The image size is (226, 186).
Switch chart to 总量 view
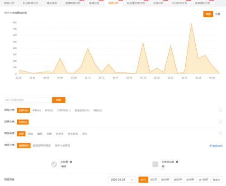[218, 14]
